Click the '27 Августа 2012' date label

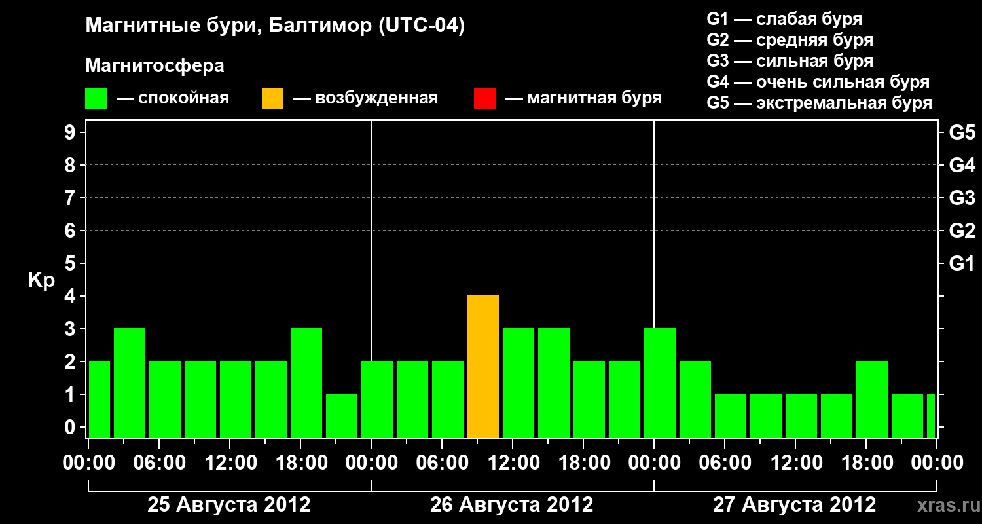pyautogui.click(x=795, y=505)
